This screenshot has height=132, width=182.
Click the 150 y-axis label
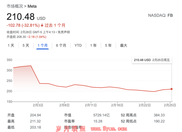9,102
